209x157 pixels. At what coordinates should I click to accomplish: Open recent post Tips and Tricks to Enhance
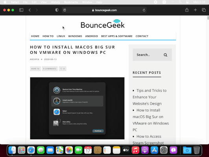coord(150,97)
